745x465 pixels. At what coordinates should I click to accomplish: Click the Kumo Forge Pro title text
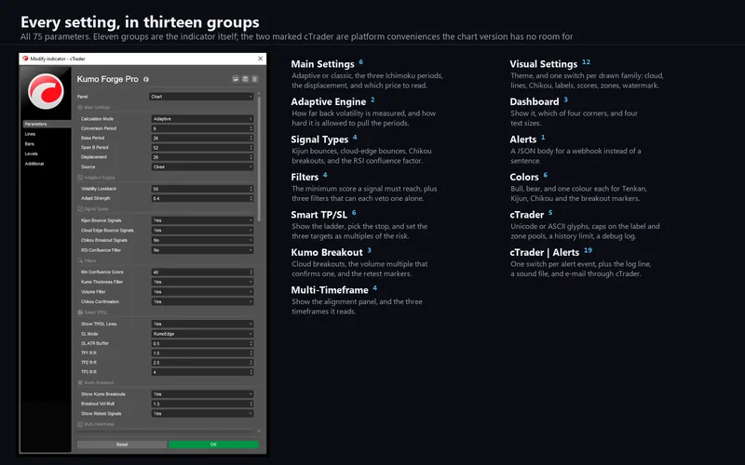point(107,79)
